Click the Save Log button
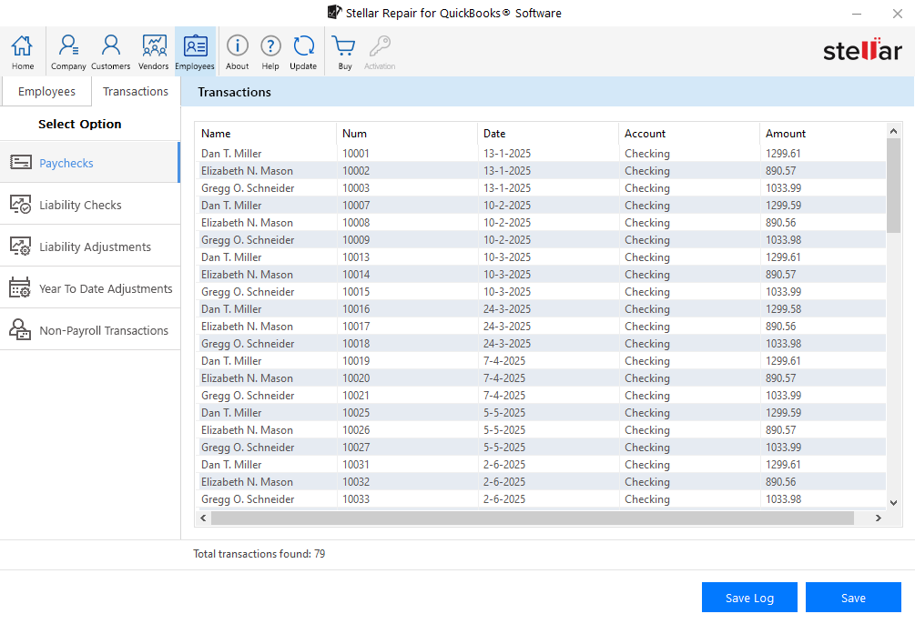 (x=749, y=598)
